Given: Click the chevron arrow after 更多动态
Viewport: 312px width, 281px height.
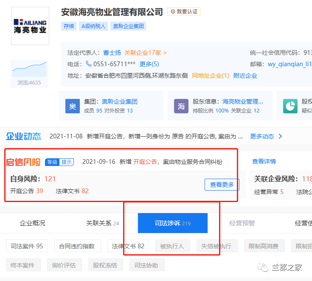Looking at the screenshot, I should [280, 136].
